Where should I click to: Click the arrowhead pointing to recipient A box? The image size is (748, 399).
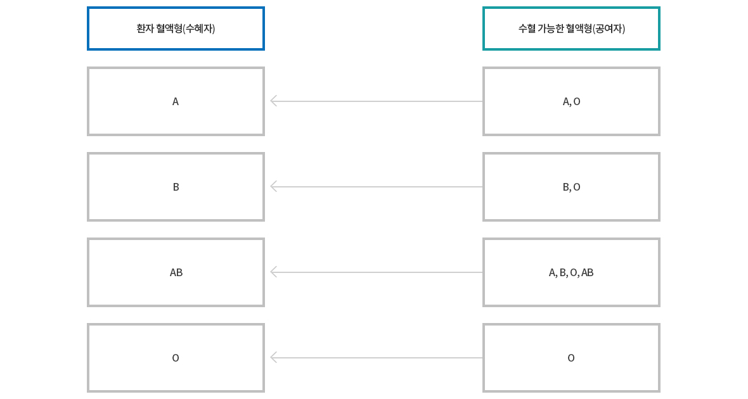pyautogui.click(x=274, y=101)
